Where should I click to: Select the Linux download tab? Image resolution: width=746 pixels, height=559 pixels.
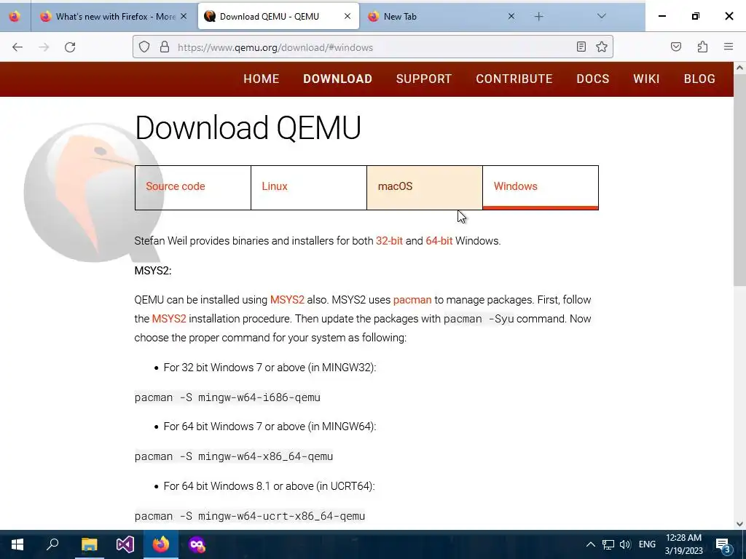point(309,187)
